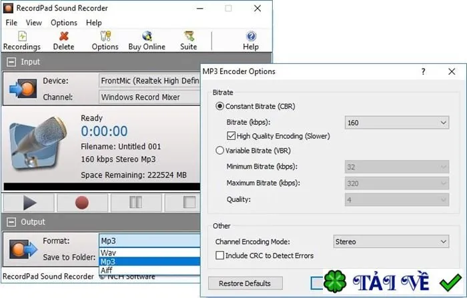Click the Ready status text

coord(92,118)
